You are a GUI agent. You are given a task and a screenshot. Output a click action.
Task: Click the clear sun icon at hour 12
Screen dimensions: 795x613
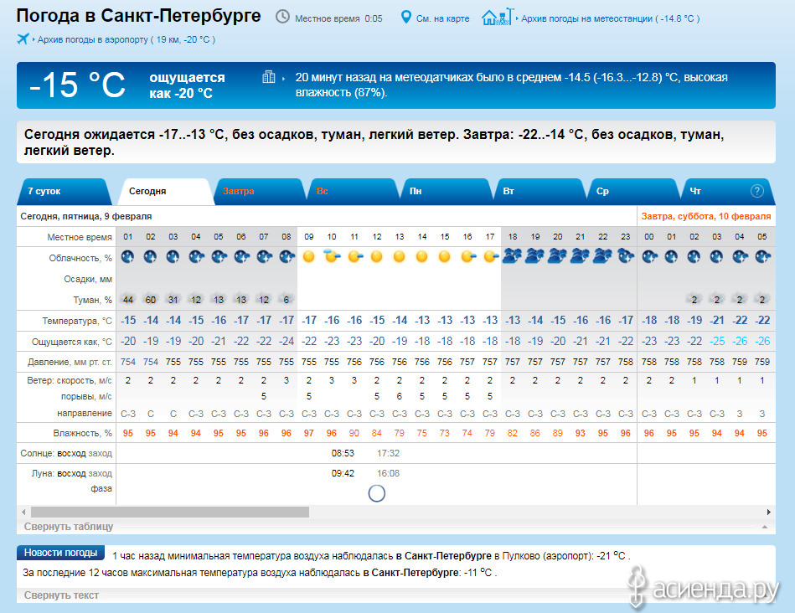pos(377,256)
